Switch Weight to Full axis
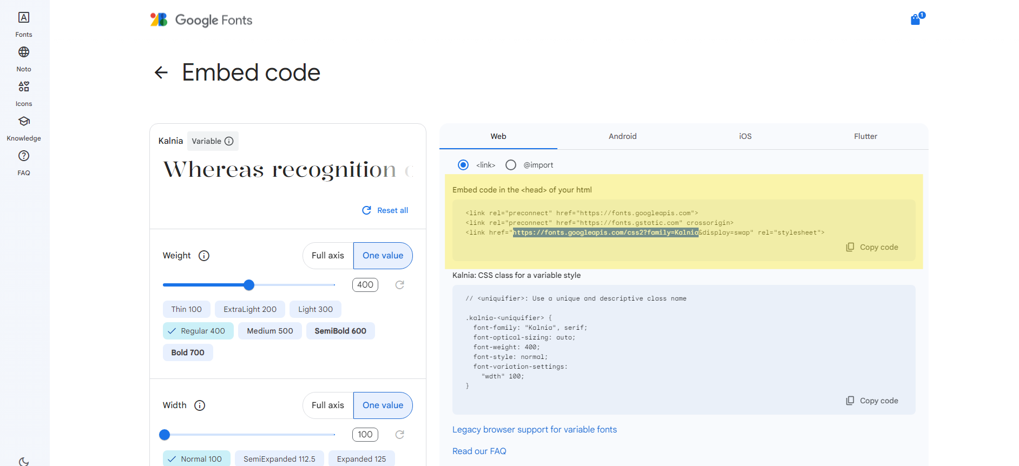 click(x=328, y=256)
